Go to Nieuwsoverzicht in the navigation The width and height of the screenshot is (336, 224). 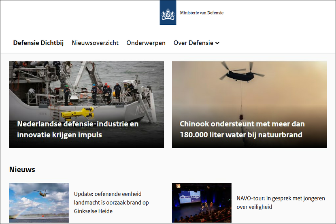click(x=95, y=43)
